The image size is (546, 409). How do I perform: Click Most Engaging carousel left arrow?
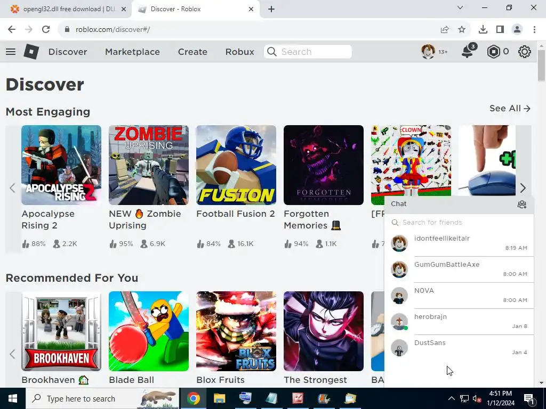tap(13, 188)
